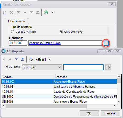Viewport: 123px width, 118px height.
Task: Click the Codigo column header
Action: pyautogui.click(x=27, y=77)
